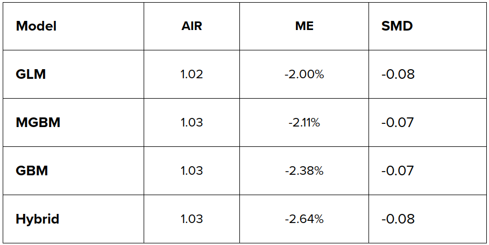Click the GBM AIR value 1.03
Screen dimensions: 489x245
(192, 170)
